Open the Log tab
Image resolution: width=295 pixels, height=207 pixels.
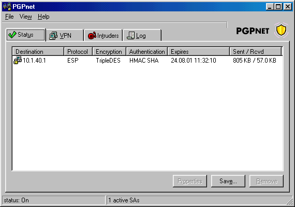(142, 35)
